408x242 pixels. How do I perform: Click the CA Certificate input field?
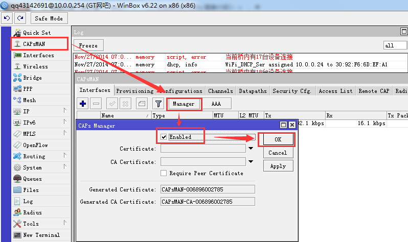(203, 162)
